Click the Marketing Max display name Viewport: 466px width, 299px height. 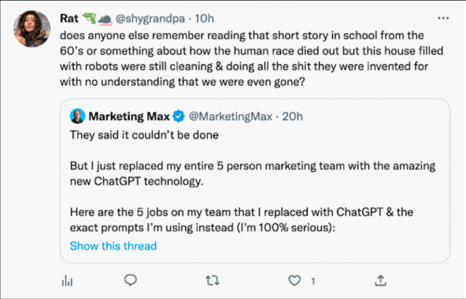click(129, 116)
